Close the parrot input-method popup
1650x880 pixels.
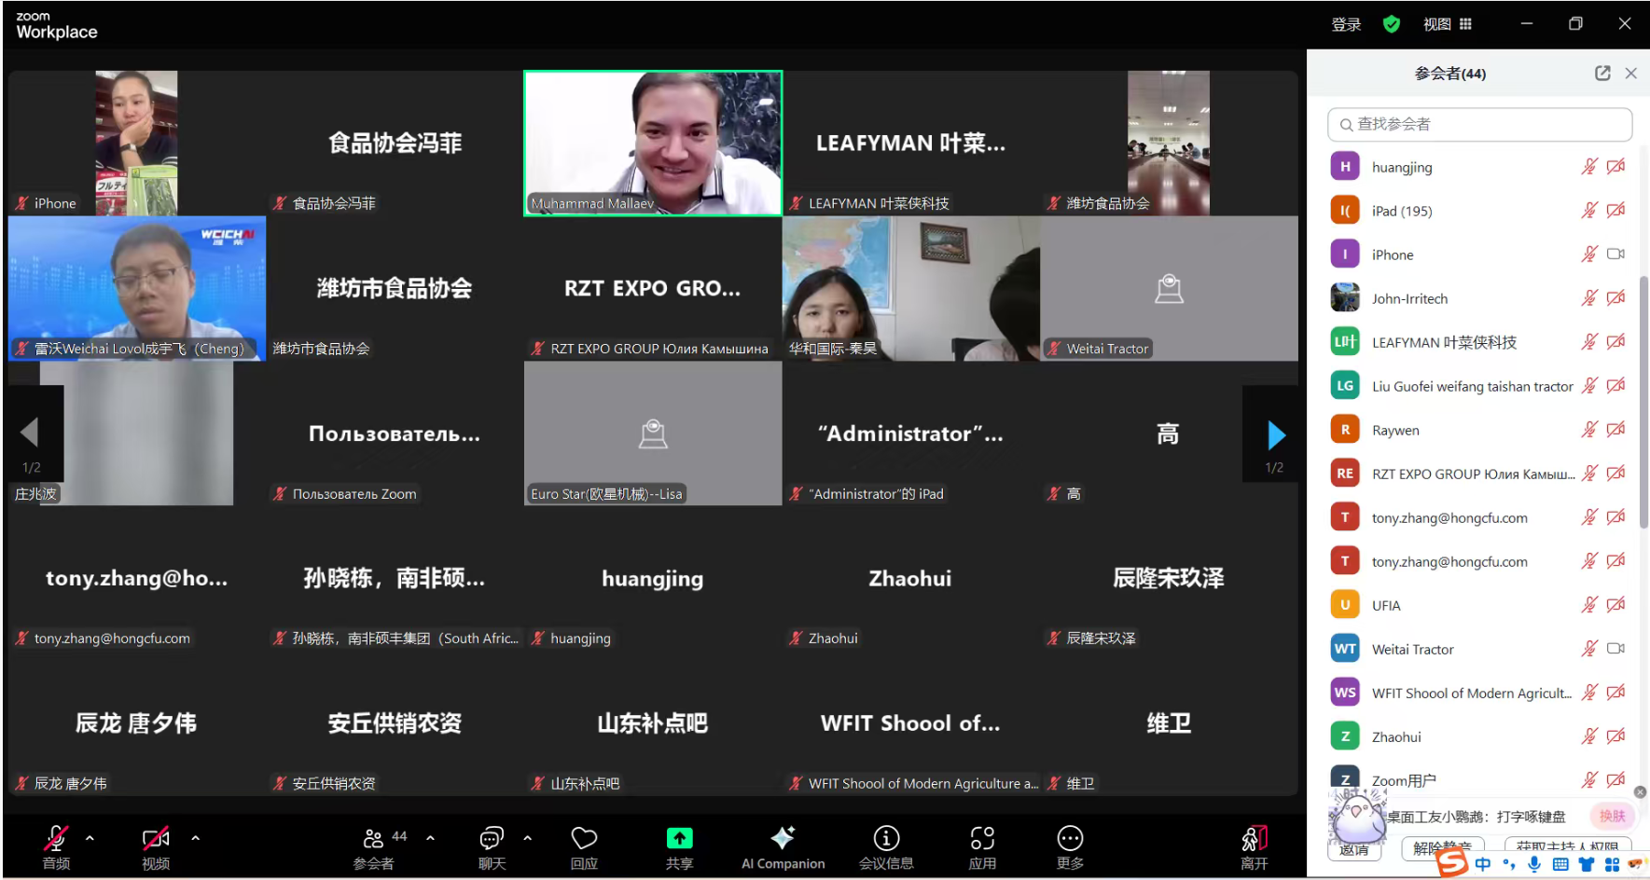tap(1640, 791)
